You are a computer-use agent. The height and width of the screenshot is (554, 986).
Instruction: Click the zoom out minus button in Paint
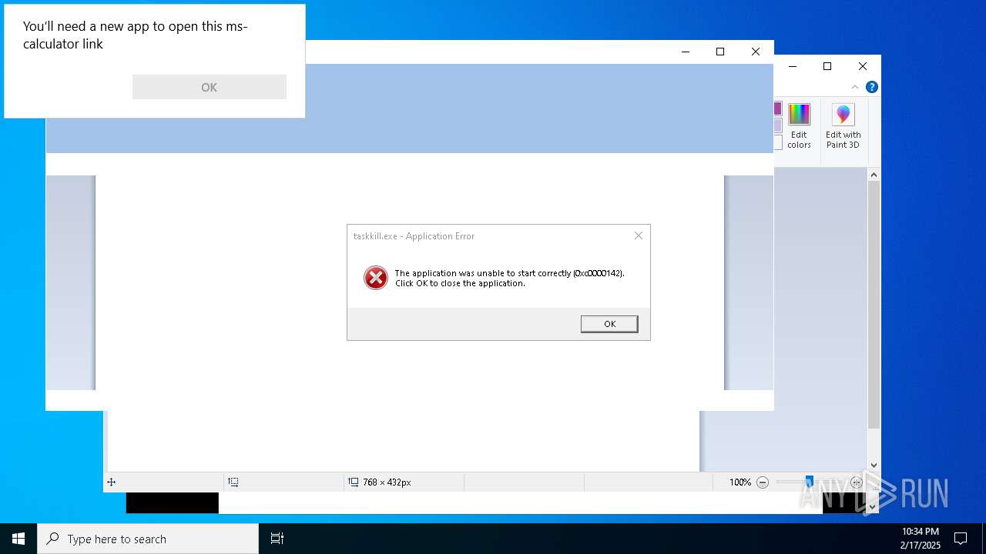pyautogui.click(x=763, y=482)
